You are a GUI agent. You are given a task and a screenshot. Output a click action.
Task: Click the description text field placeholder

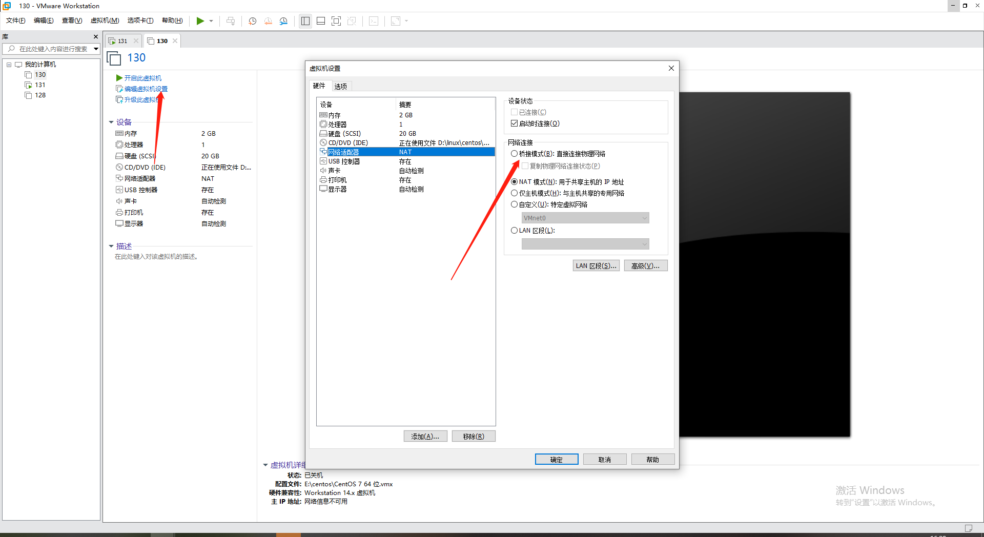pos(157,257)
